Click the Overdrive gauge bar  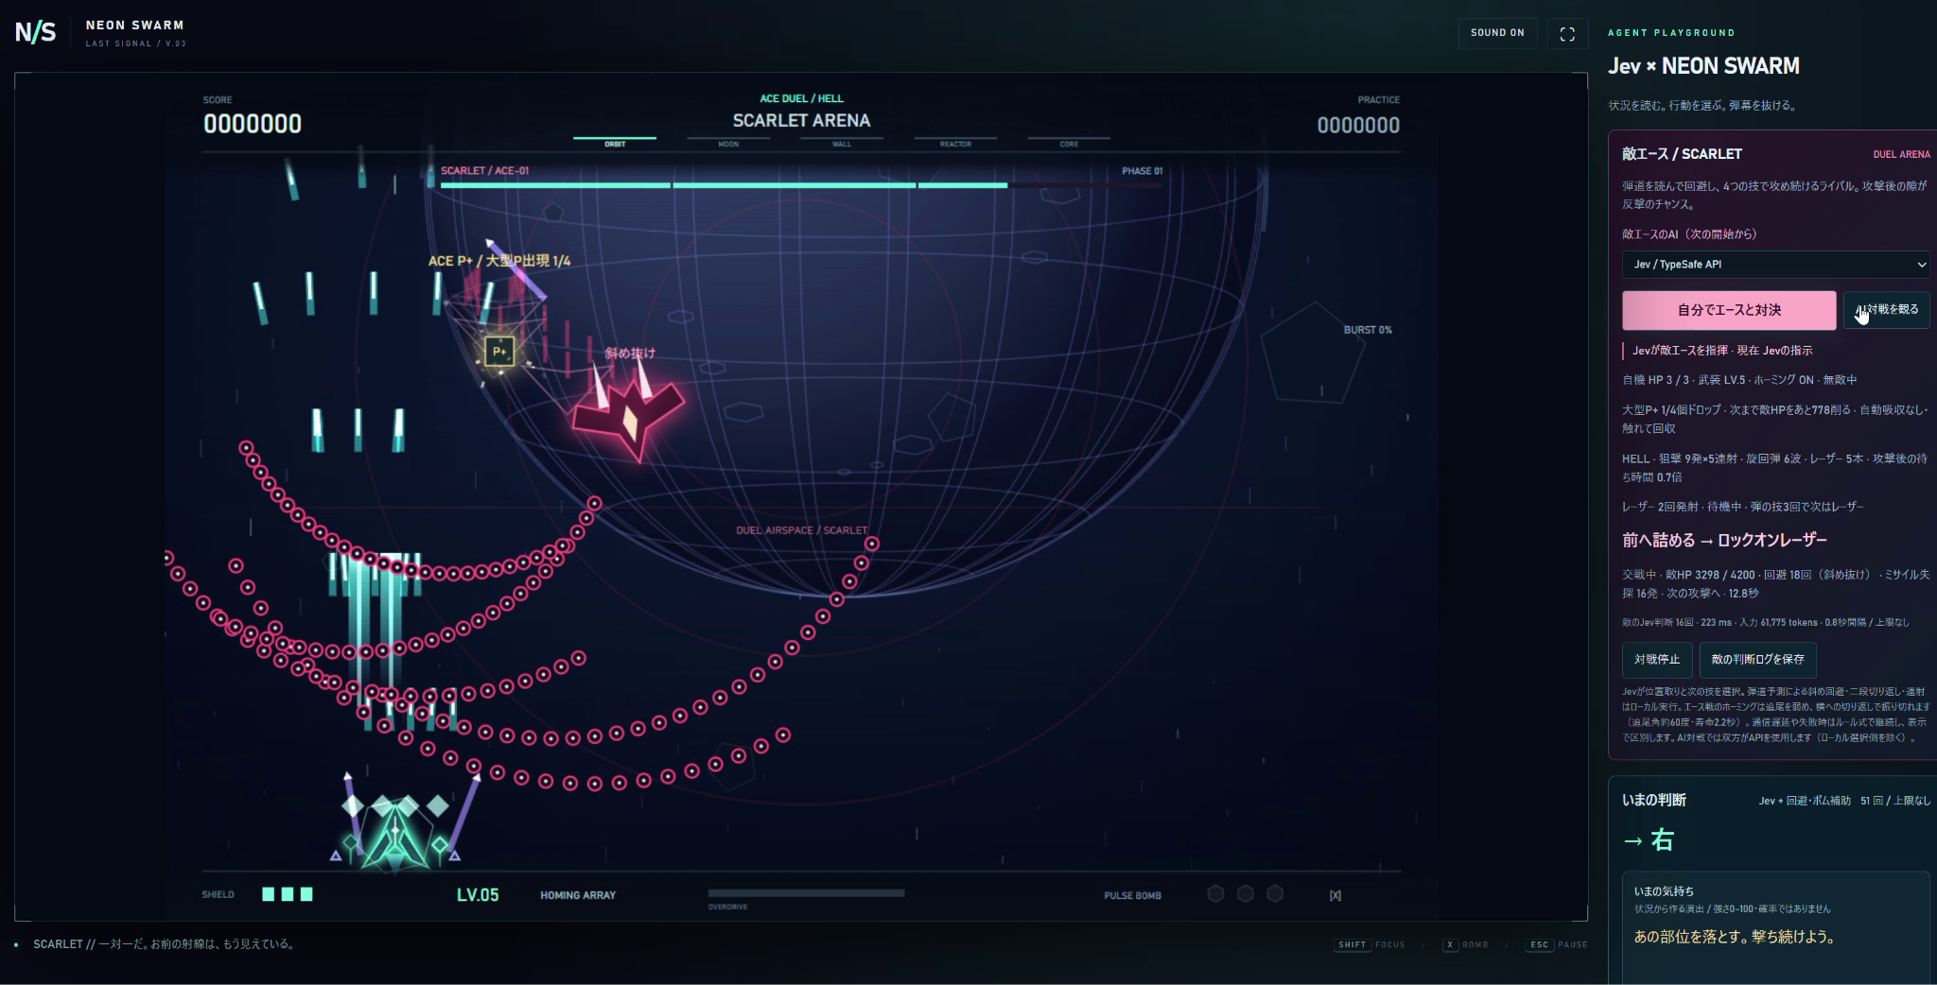[806, 893]
